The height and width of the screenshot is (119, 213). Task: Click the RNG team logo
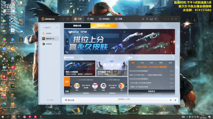click(77, 86)
